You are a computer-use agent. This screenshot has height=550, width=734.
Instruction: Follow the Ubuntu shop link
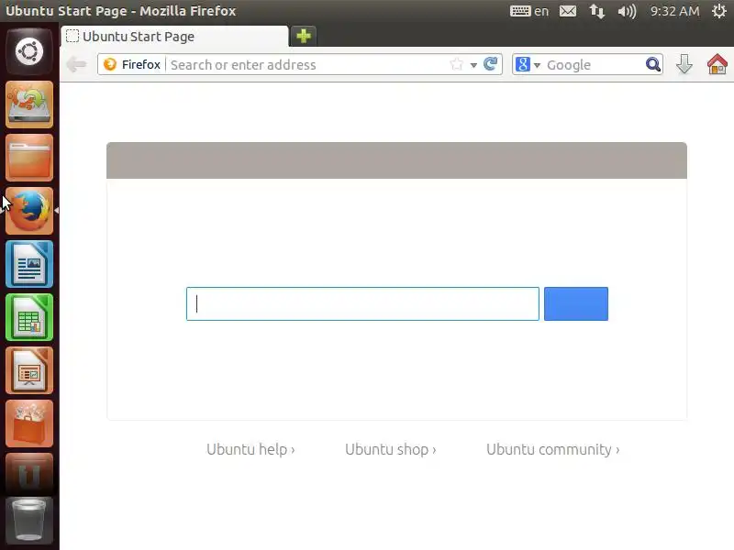pos(391,449)
